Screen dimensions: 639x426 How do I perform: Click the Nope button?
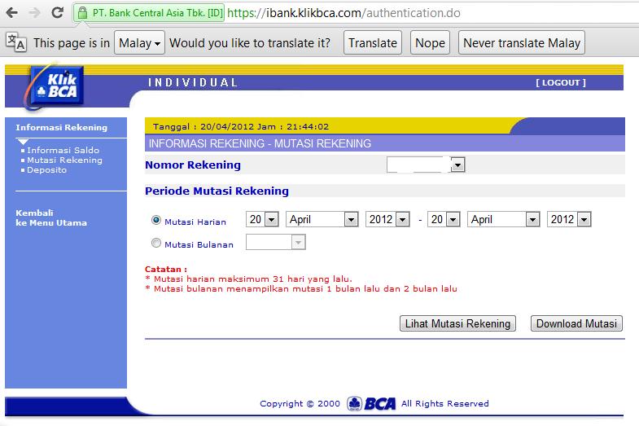[430, 42]
